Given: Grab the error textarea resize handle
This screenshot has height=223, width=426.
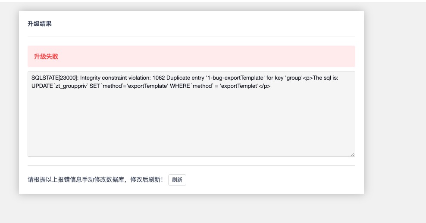Looking at the screenshot, I should [x=353, y=154].
